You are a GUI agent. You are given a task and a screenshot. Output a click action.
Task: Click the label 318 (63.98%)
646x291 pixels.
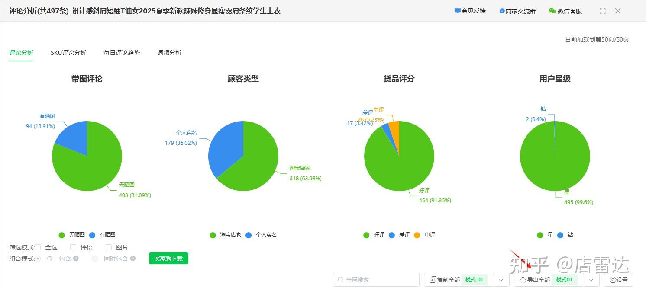tap(306, 178)
